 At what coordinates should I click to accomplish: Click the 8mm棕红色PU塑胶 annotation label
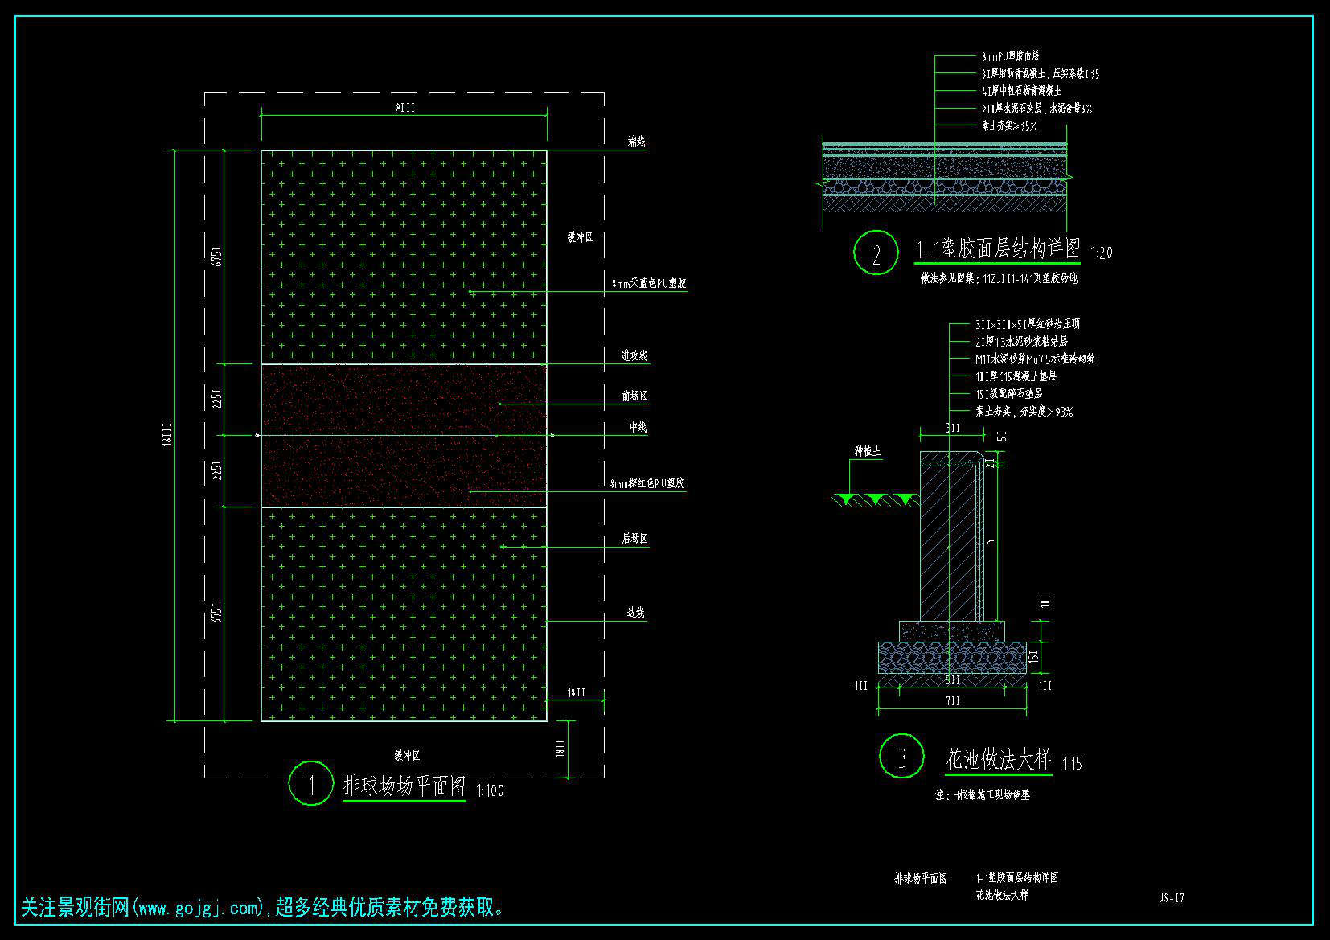tap(647, 484)
